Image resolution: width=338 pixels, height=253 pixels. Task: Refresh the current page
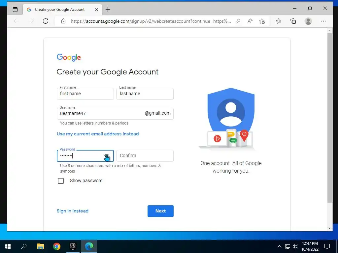(x=46, y=21)
